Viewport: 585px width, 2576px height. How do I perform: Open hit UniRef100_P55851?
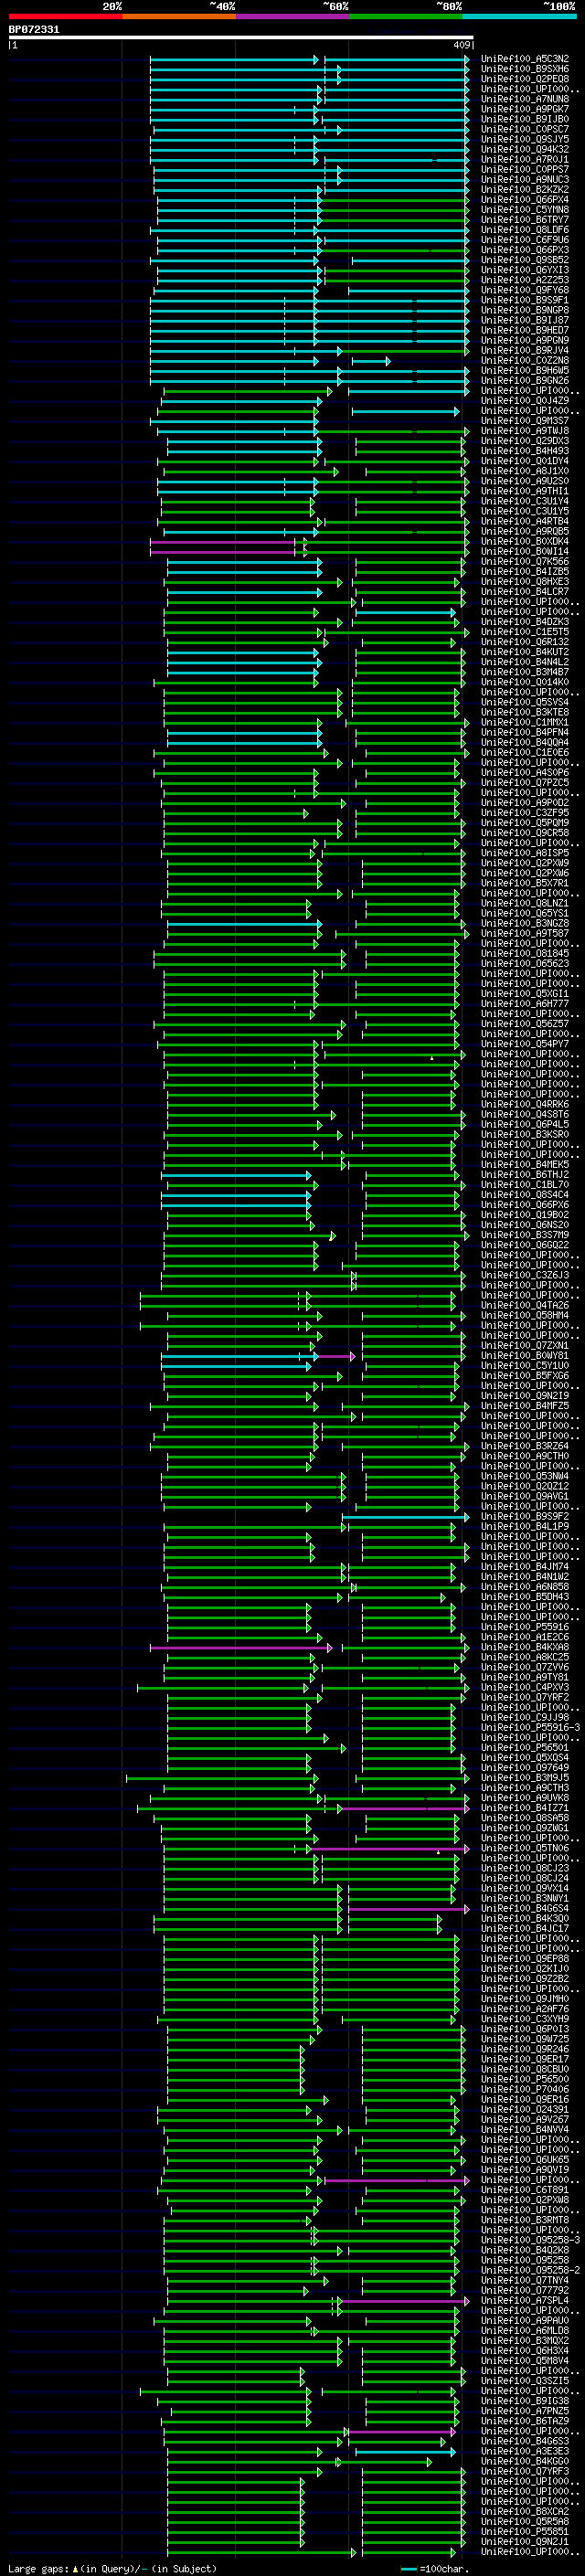pyautogui.click(x=525, y=2531)
